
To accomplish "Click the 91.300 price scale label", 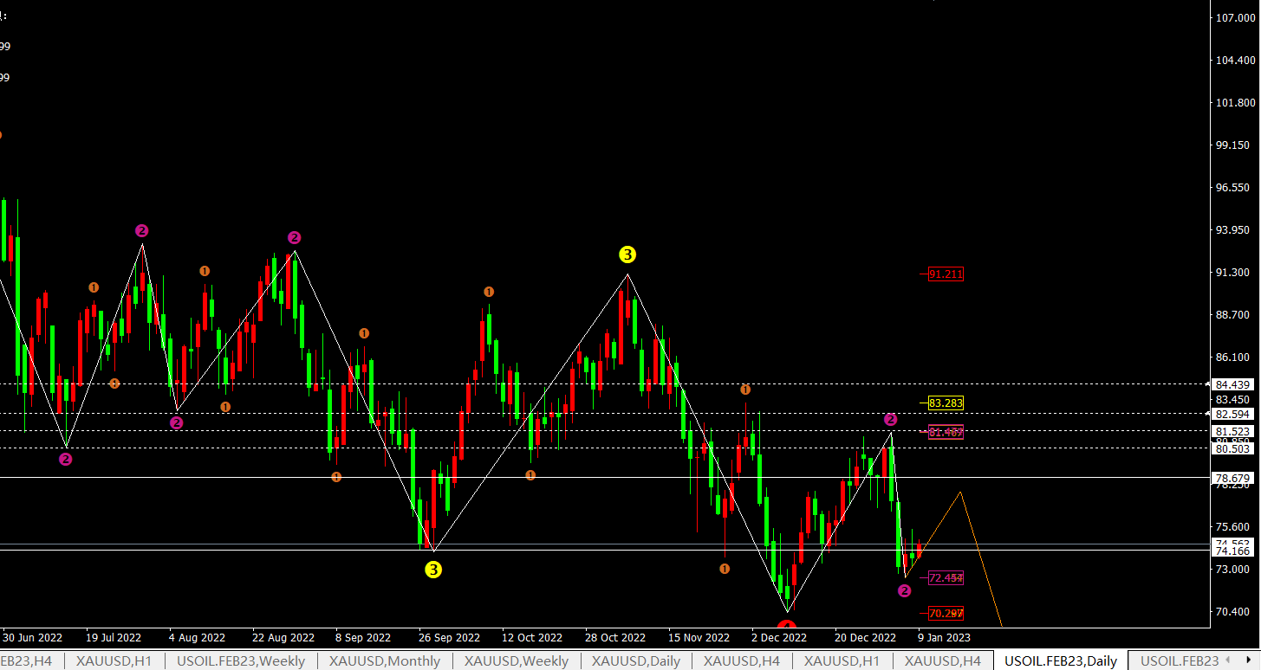I will click(x=1232, y=273).
